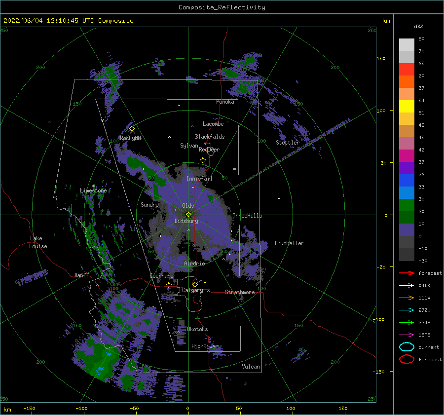Pick the light gray 70-80 dBZ swatch
Image resolution: width=444 pixels, height=415 pixels.
(x=407, y=45)
